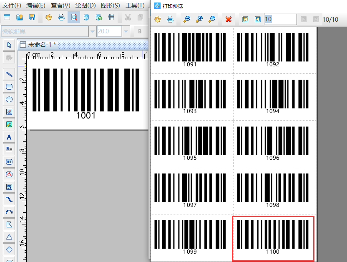Click the 10/10 page count text
Image resolution: width=347 pixels, height=262 pixels.
pos(330,20)
